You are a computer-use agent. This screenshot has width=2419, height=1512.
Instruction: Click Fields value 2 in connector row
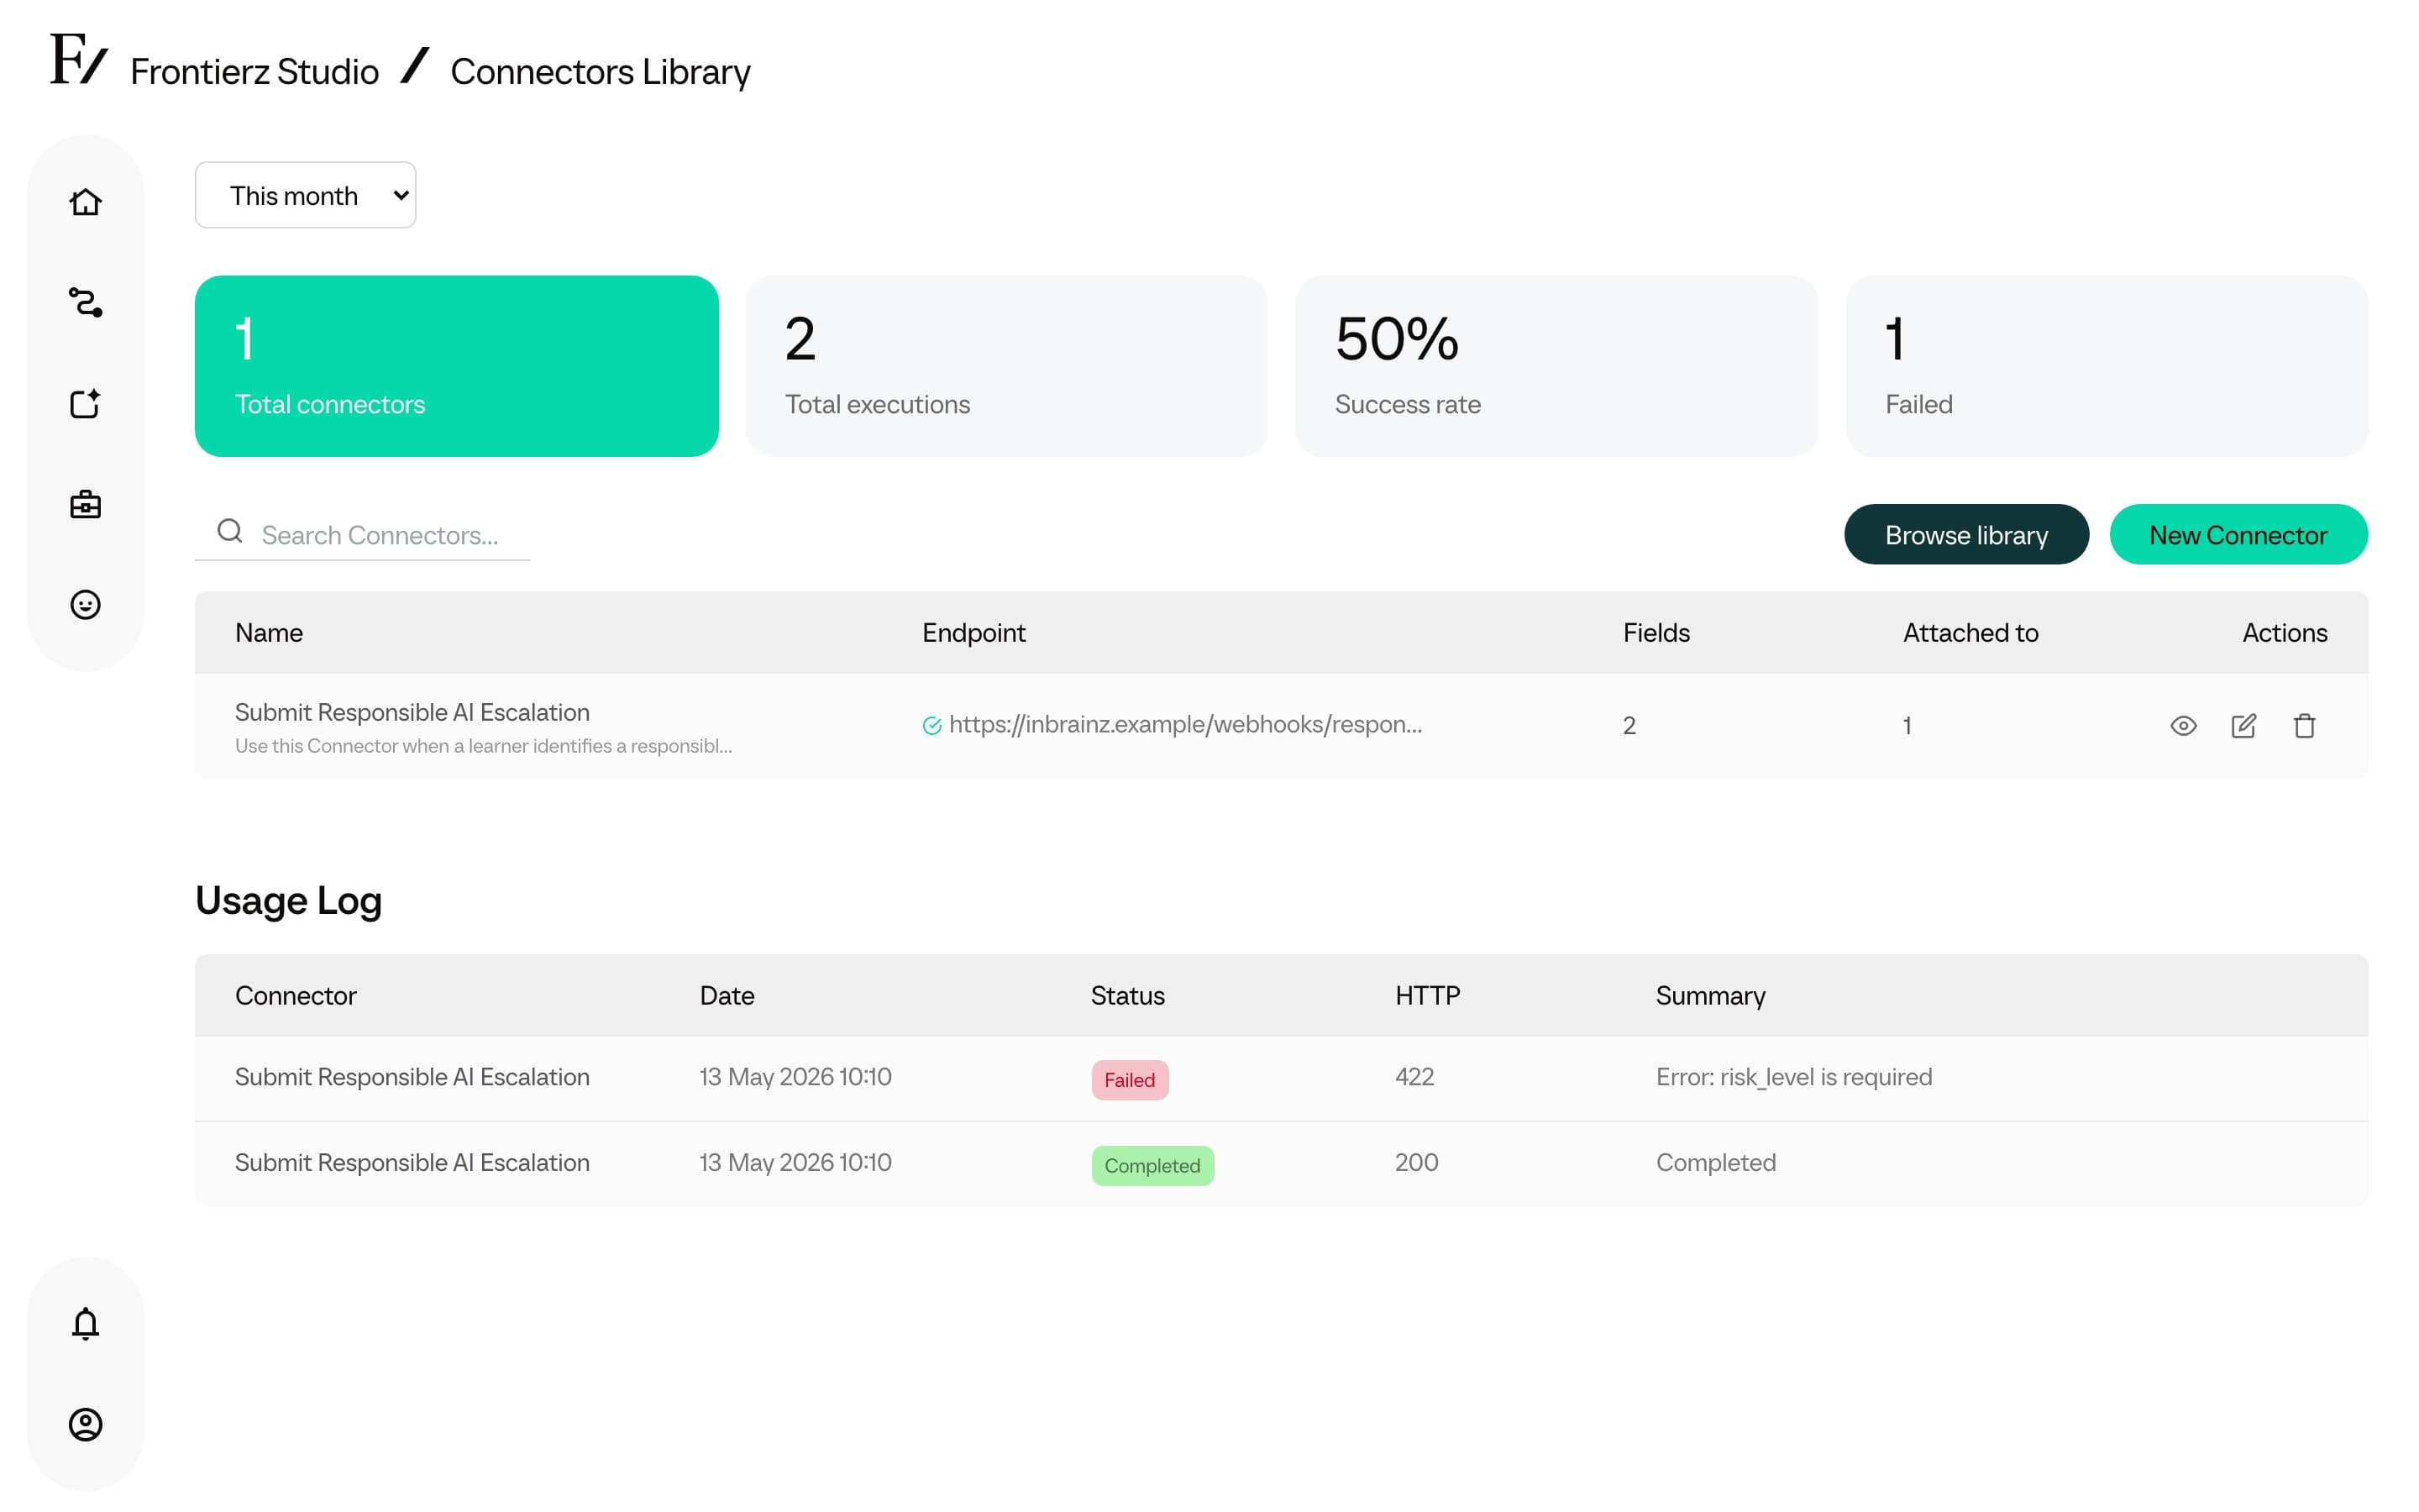[x=1629, y=726]
